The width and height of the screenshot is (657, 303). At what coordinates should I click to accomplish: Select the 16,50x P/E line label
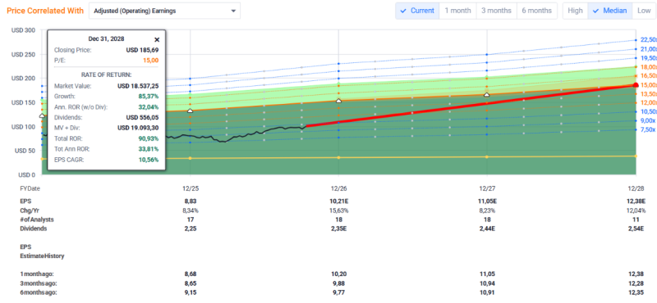[x=649, y=75]
